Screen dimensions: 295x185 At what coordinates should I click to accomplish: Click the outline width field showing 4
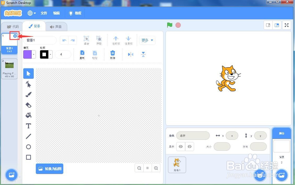[x=63, y=54]
